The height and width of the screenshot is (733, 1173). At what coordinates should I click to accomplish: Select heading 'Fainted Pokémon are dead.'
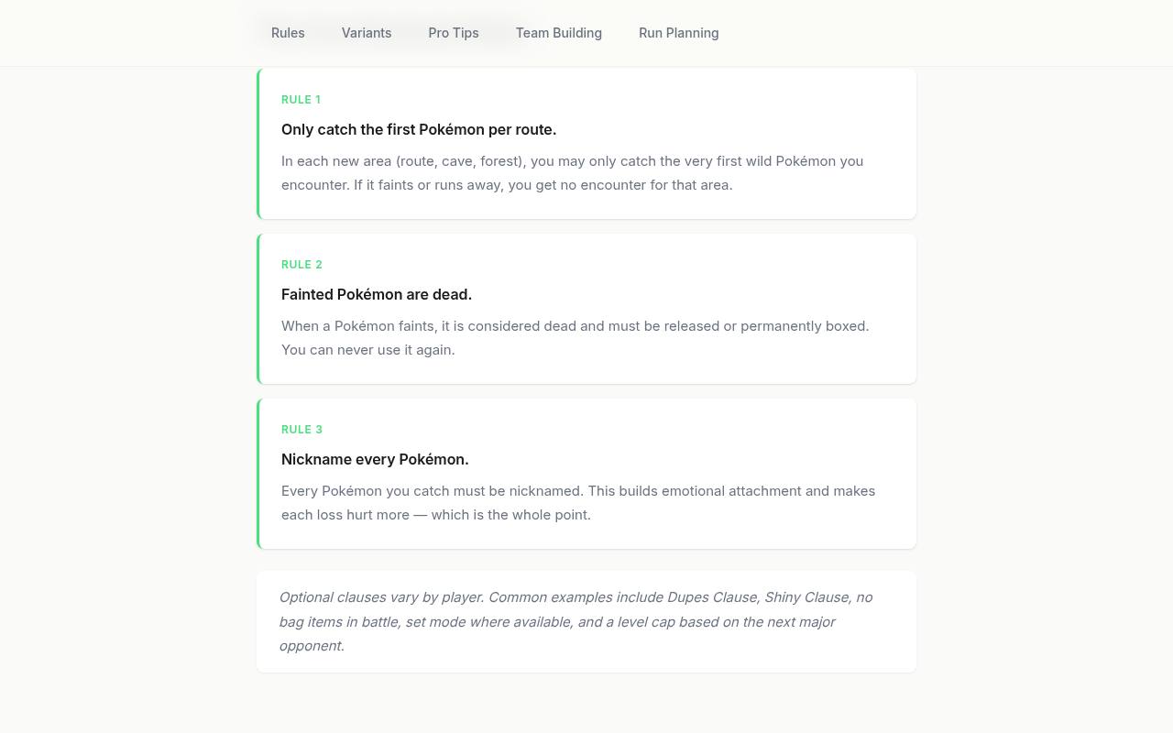(x=377, y=294)
